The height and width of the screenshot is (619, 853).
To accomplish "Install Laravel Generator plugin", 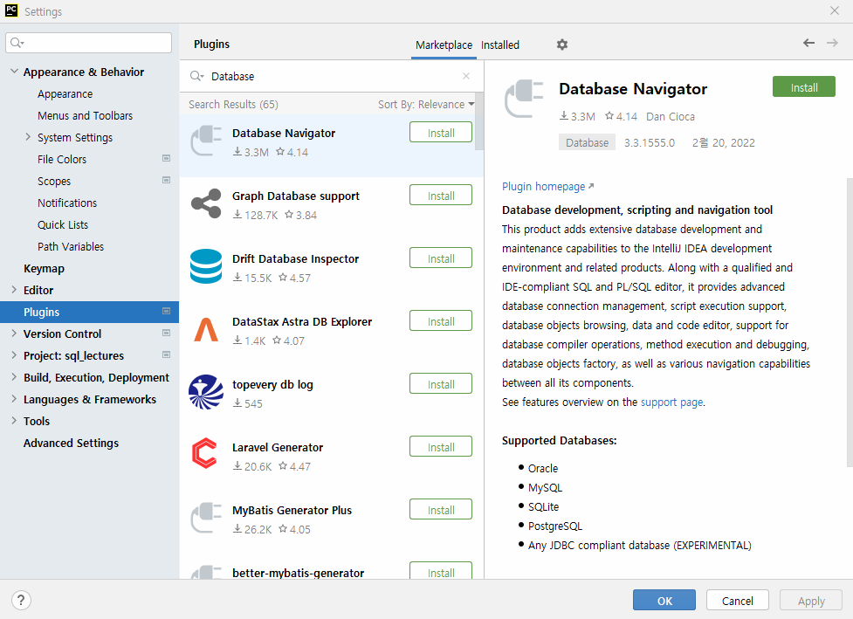I will (441, 447).
